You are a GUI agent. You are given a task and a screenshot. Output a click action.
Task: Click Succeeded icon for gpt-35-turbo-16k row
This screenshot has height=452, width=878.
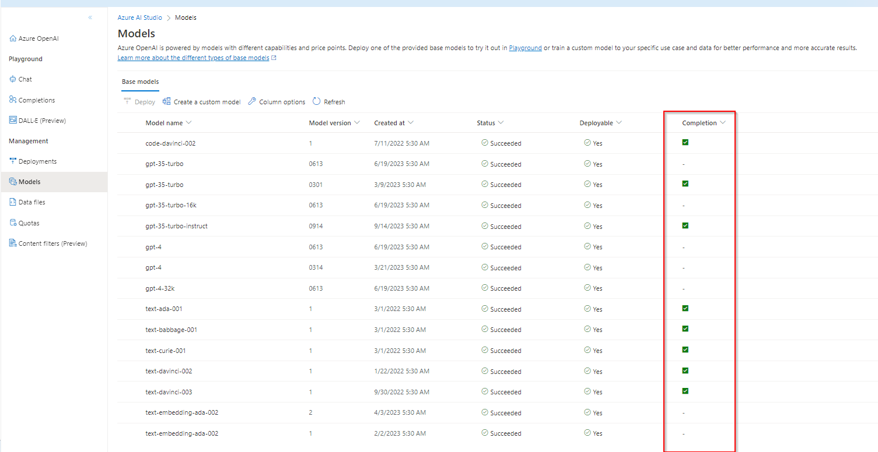click(485, 205)
